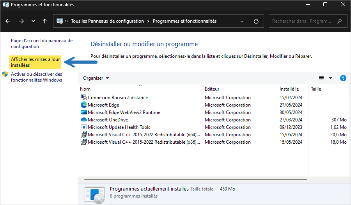
Task: Select 'Microsoft OneDrive' program
Action: [108, 119]
